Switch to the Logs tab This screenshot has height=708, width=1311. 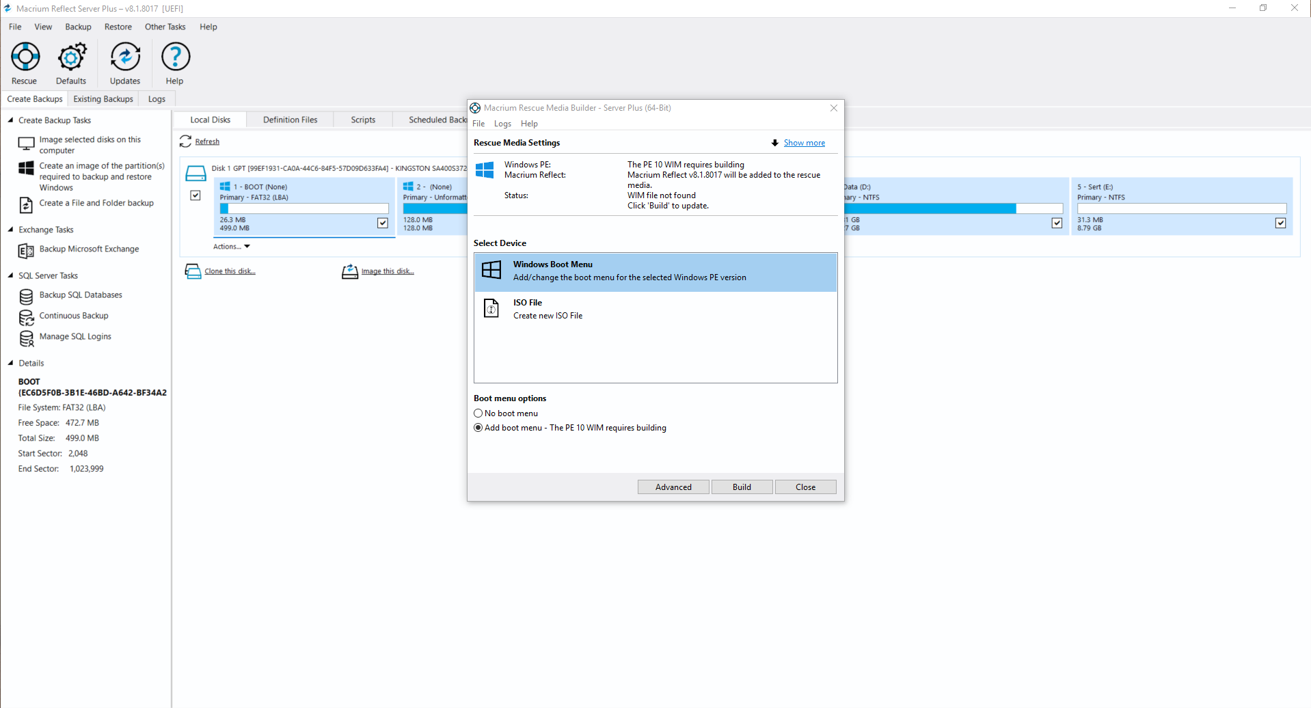pyautogui.click(x=157, y=99)
